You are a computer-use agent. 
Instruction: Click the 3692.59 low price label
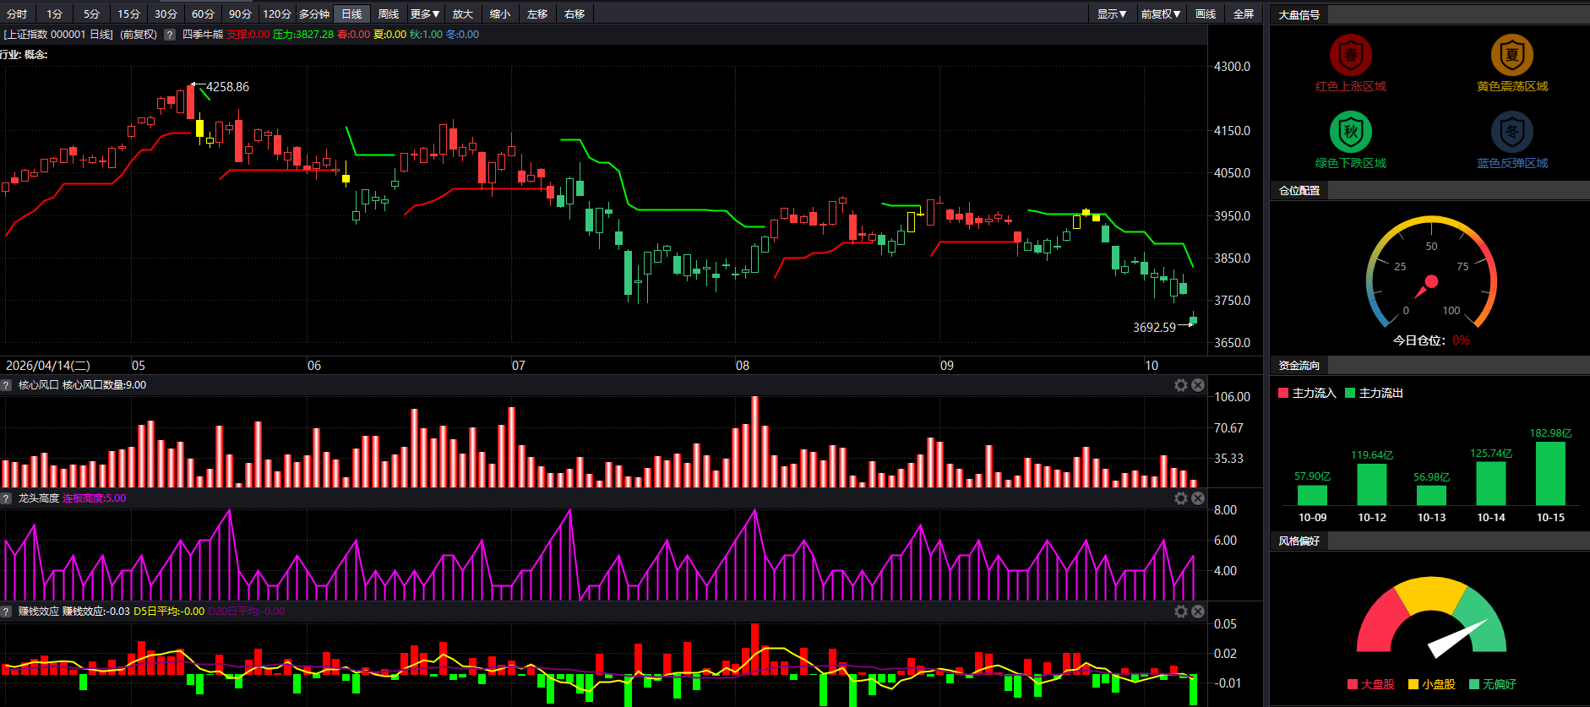click(x=1154, y=328)
